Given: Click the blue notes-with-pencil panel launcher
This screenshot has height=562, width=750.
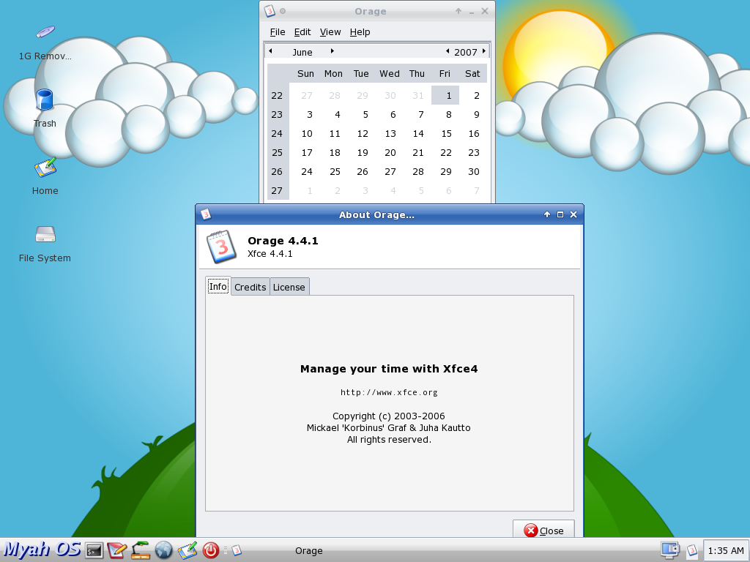Looking at the screenshot, I should coord(187,550).
